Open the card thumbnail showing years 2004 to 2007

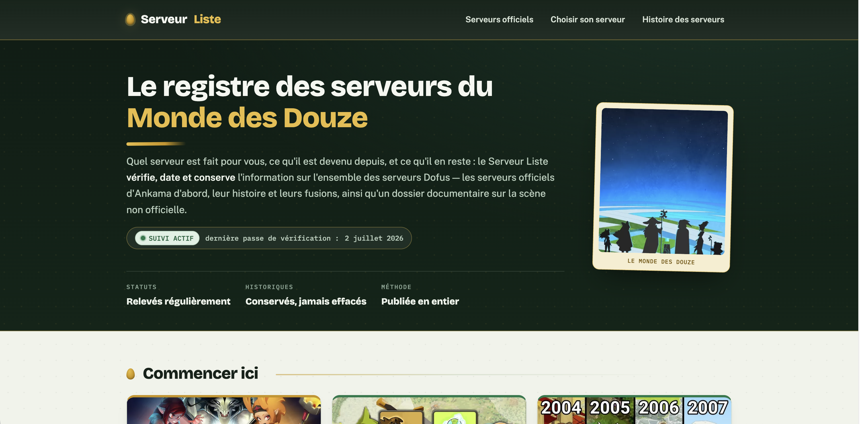coord(634,410)
